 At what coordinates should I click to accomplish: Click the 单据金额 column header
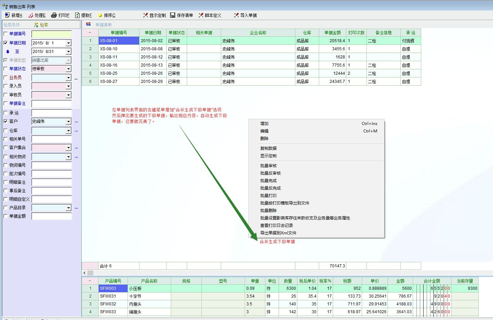click(x=332, y=33)
